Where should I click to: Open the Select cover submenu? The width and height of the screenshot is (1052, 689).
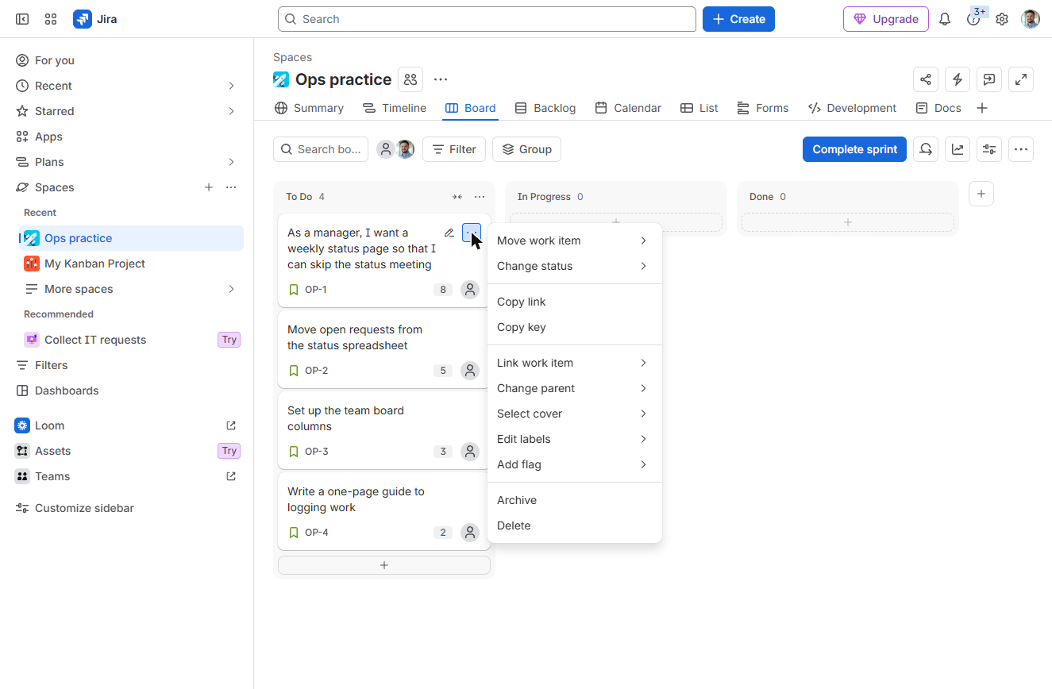(575, 414)
